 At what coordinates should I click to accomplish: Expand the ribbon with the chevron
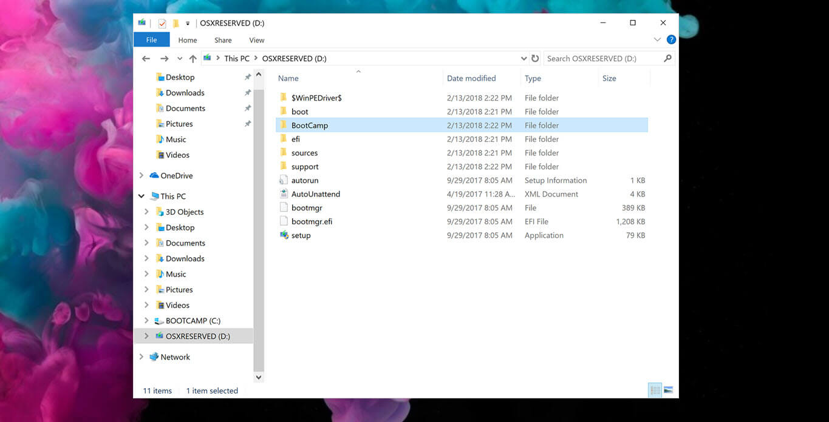point(657,39)
